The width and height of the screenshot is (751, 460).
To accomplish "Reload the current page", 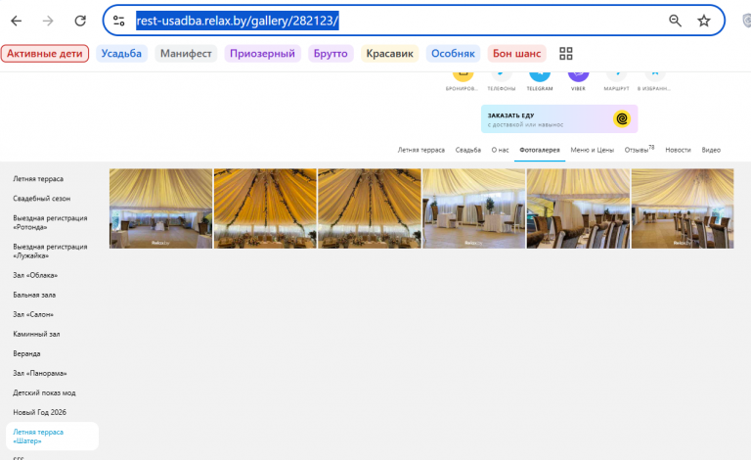I will [x=80, y=21].
